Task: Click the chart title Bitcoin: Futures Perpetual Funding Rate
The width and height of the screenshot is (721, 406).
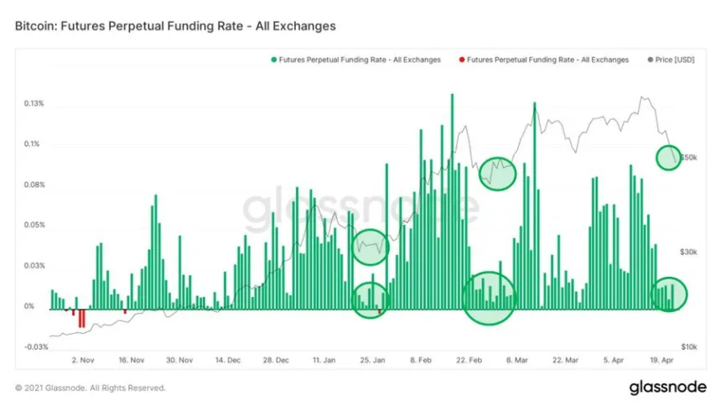Action: [175, 26]
